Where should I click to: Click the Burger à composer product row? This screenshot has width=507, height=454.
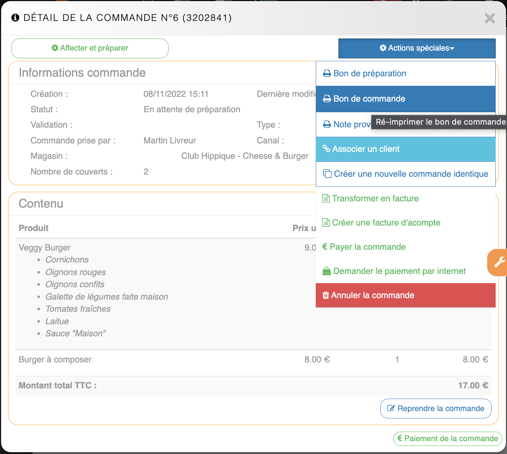[x=55, y=359]
